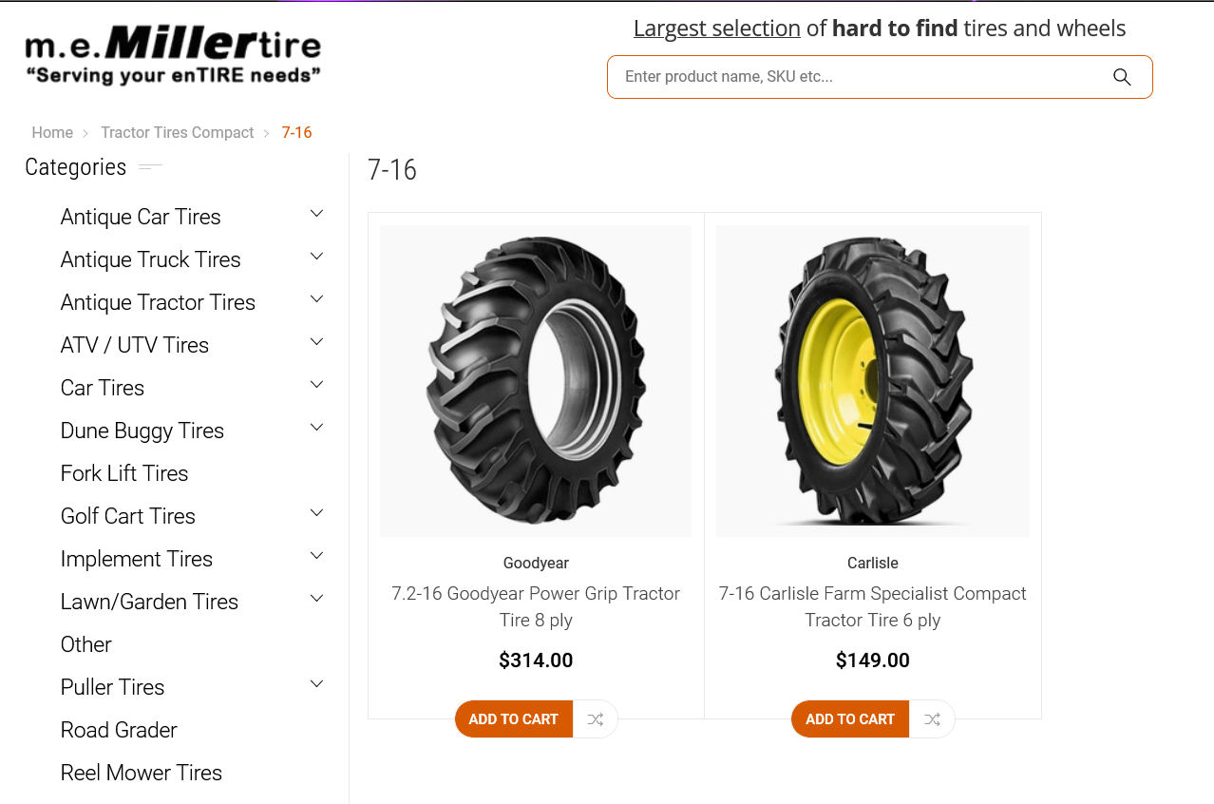Viewport: 1214px width, 804px height.
Task: Open the Tractor Tires Compact breadcrumb
Action: (x=178, y=133)
